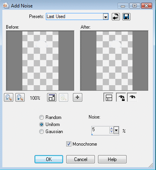The width and height of the screenshot is (156, 170).
Task: Click the Help button
Action: tap(112, 159)
